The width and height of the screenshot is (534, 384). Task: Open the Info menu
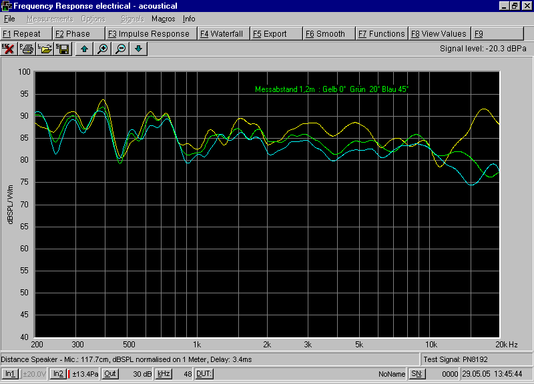tap(189, 19)
